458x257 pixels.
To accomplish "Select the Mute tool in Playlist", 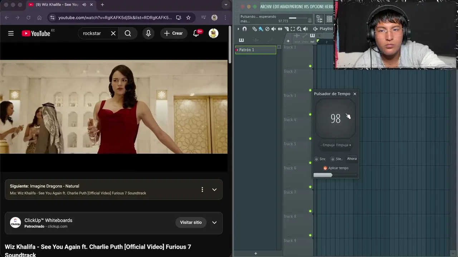I will coord(274,29).
